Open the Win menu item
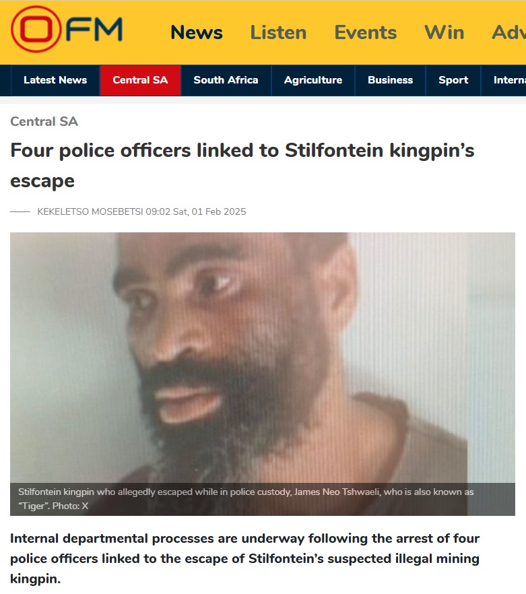The width and height of the screenshot is (526, 594). (444, 32)
